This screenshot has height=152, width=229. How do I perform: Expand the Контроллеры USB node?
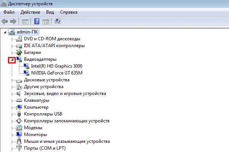pos(12,114)
